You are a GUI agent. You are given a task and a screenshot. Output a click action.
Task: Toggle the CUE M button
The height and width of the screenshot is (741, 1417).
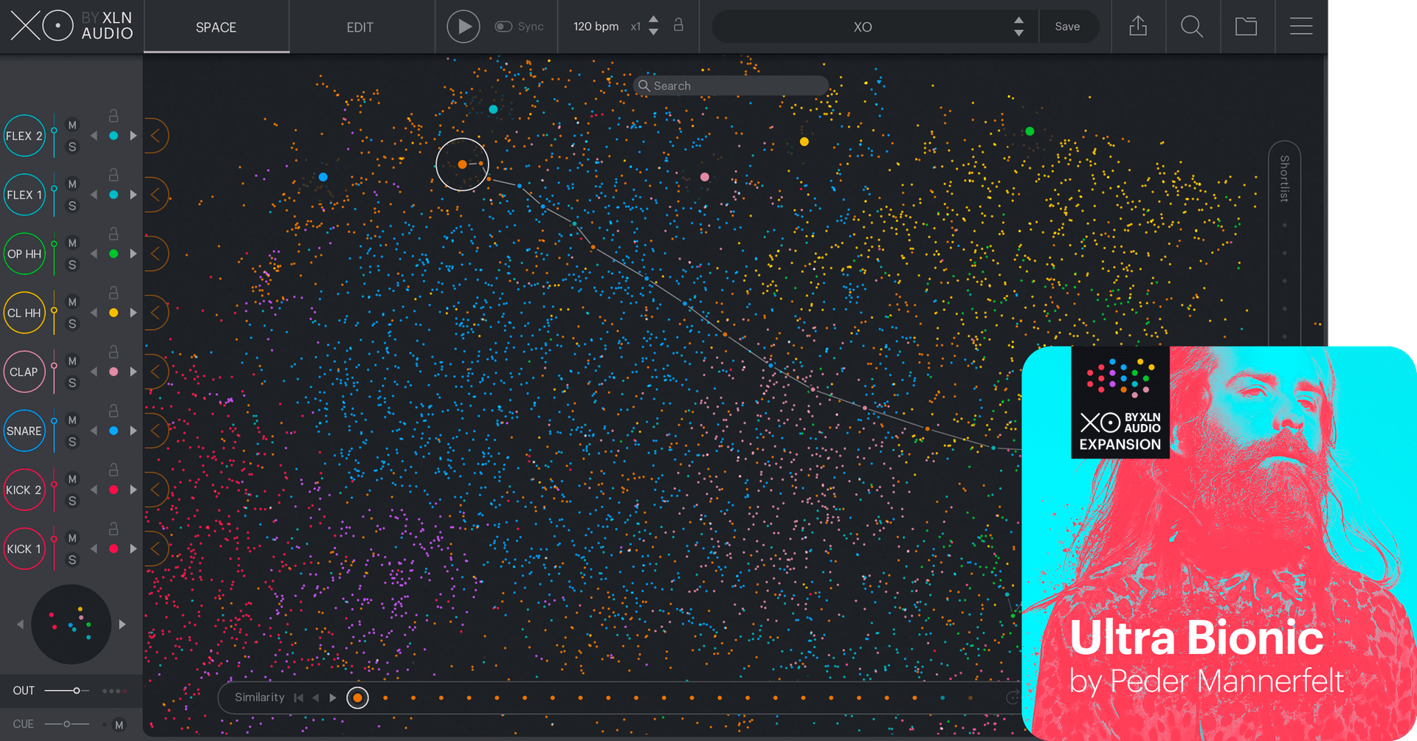pos(119,725)
